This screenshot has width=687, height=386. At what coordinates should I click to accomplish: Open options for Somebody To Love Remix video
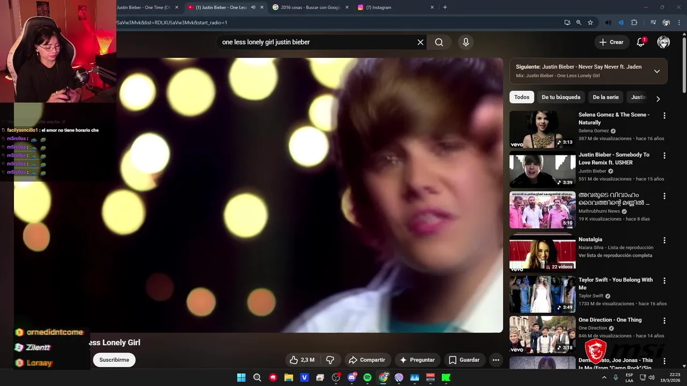(664, 156)
